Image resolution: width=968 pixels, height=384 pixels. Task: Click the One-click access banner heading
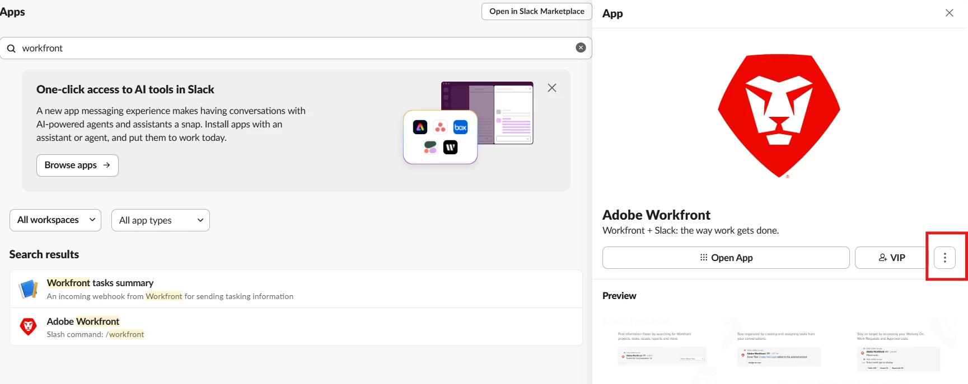pos(125,89)
